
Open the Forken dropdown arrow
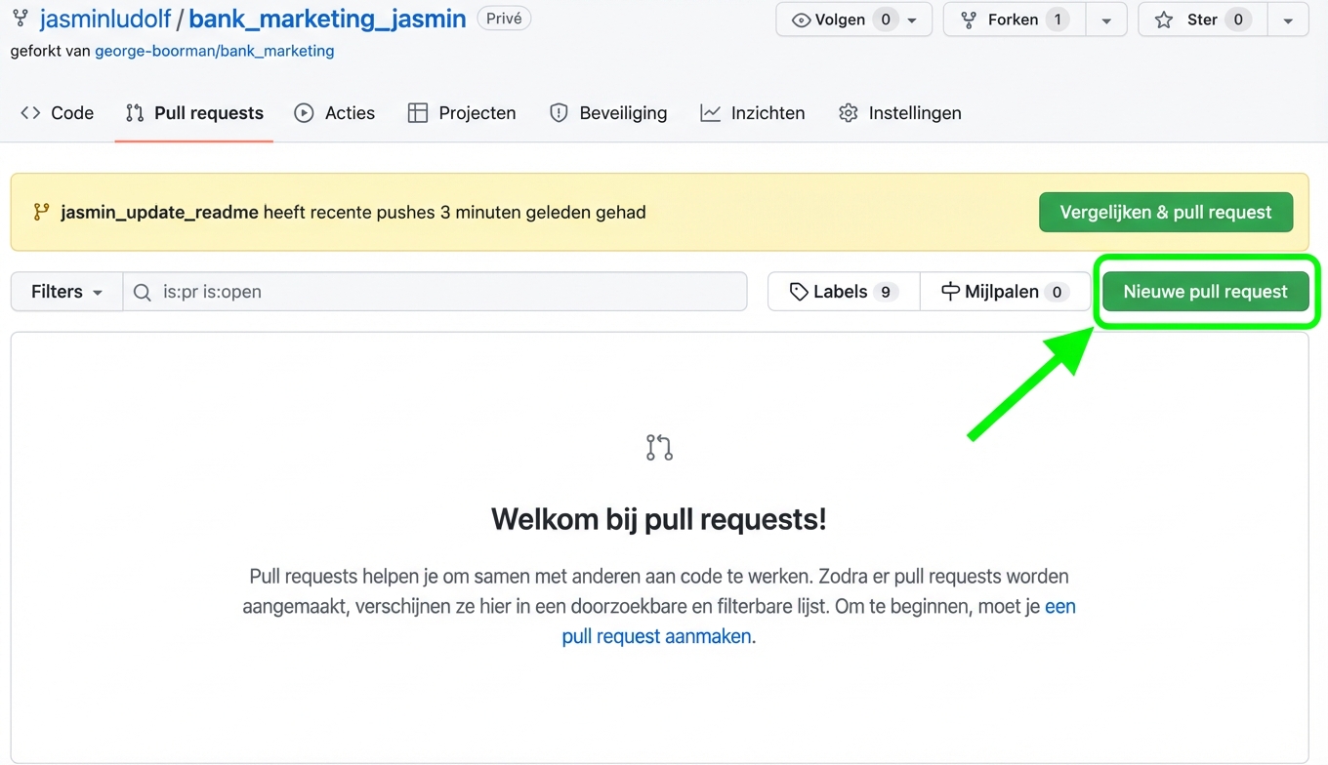coord(1106,19)
